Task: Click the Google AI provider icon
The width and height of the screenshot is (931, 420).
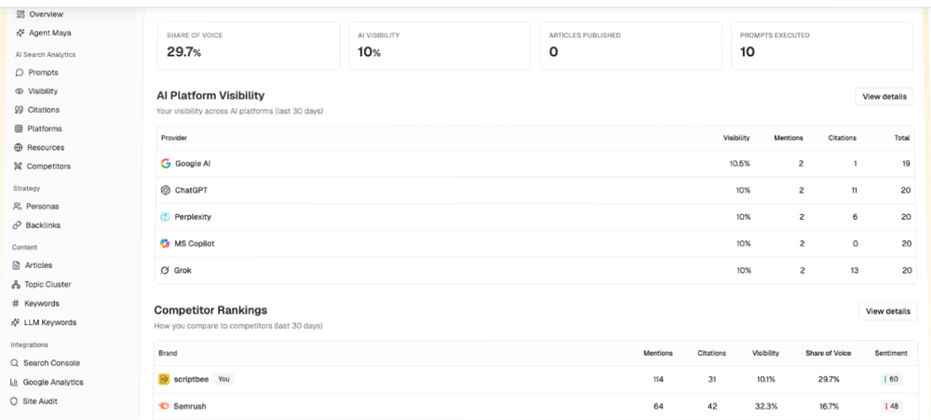Action: pyautogui.click(x=166, y=163)
